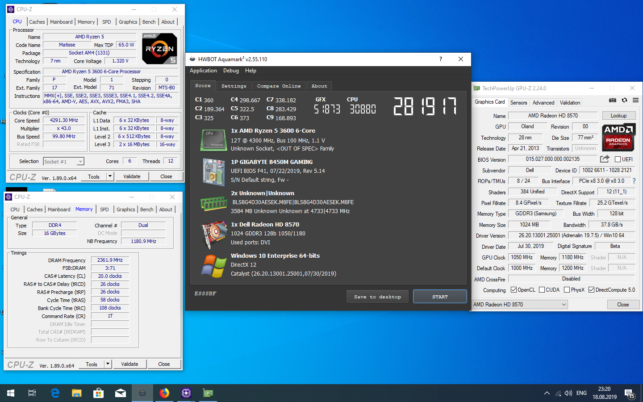This screenshot has width=643, height=402.
Task: Open Graphics tab in top CPU-Z
Action: (x=128, y=22)
